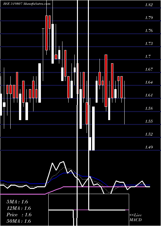Click the 1.82 price axis label
Viewport: 161px width, 226px height.
pos(149,5)
